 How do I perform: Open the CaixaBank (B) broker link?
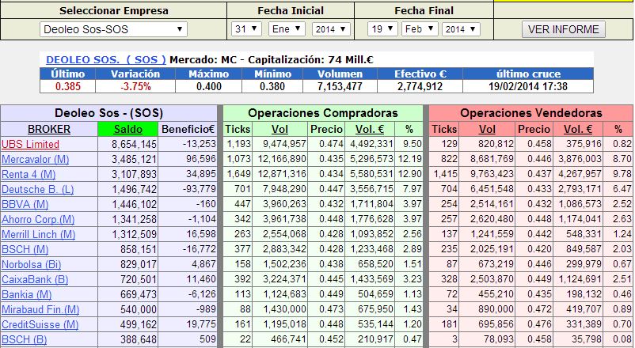(35, 280)
